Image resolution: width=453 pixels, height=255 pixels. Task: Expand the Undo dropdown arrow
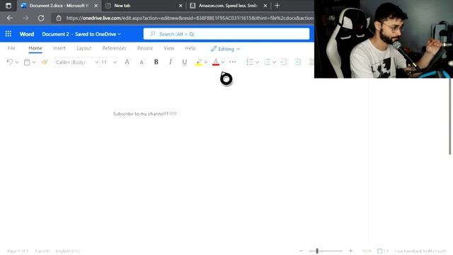click(x=17, y=62)
